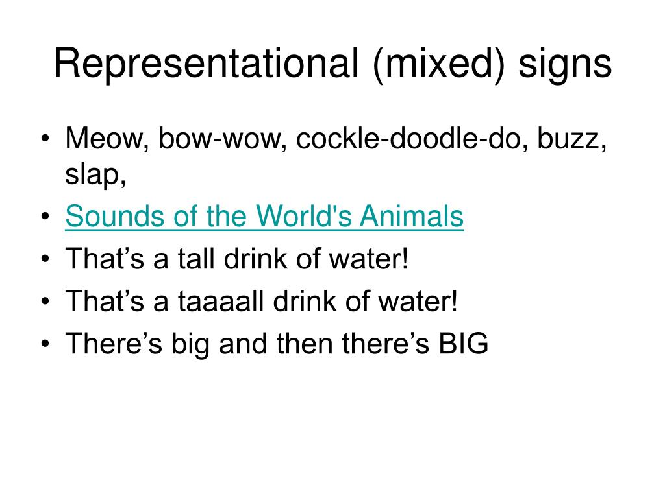Click the word Animals in the hyperlink
Image resolution: width=665 pixels, height=498 pixels.
pos(412,217)
